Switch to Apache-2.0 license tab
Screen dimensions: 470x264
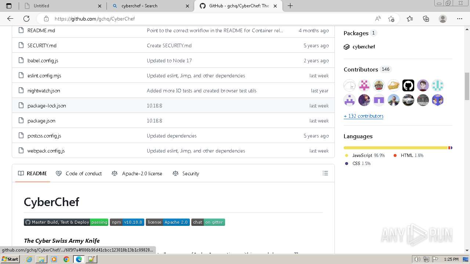(x=137, y=173)
